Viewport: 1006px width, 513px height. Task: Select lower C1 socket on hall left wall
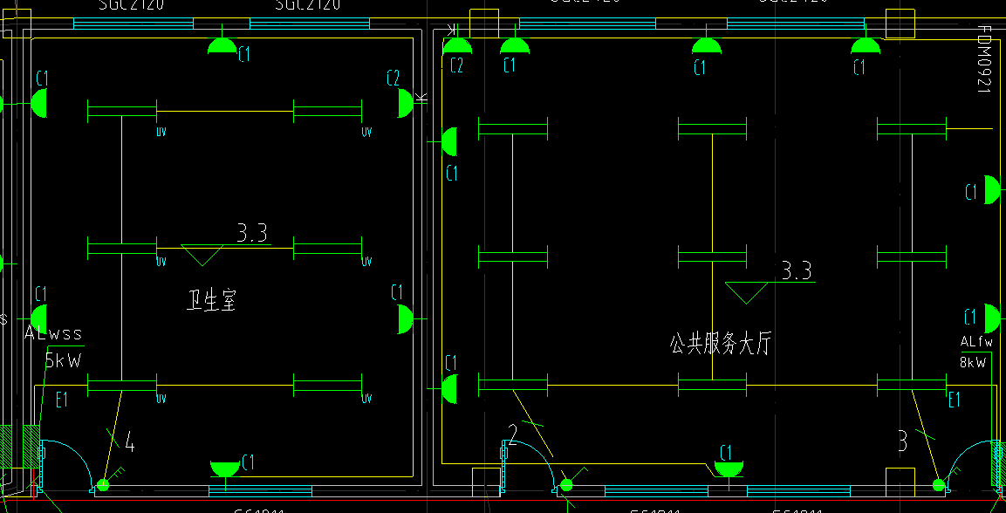click(449, 388)
